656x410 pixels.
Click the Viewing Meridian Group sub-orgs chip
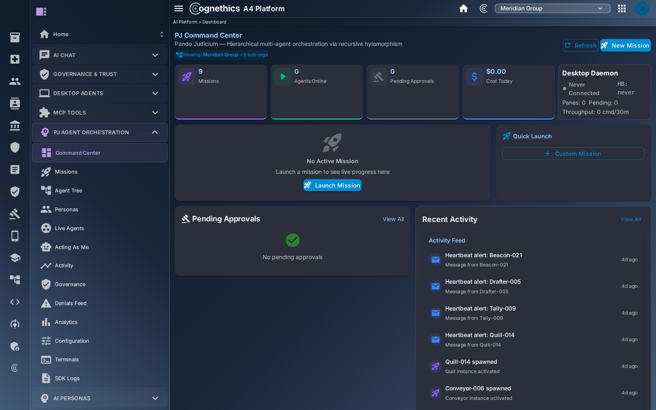click(222, 55)
